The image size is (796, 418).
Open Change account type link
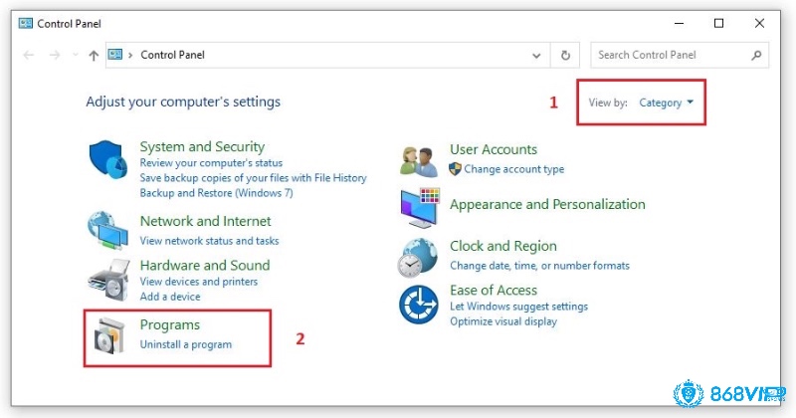(513, 169)
